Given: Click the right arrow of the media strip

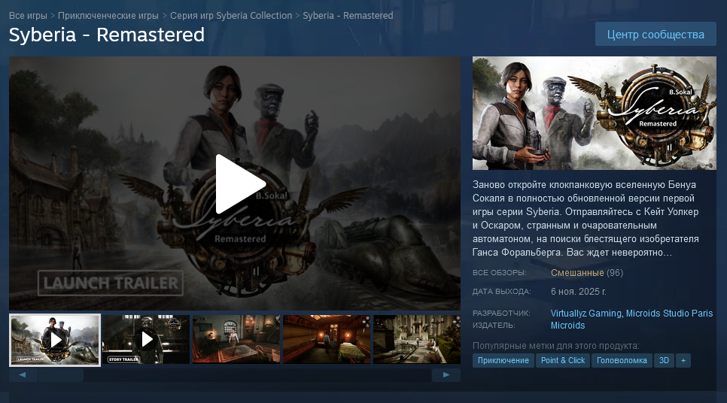Looking at the screenshot, I should 446,374.
